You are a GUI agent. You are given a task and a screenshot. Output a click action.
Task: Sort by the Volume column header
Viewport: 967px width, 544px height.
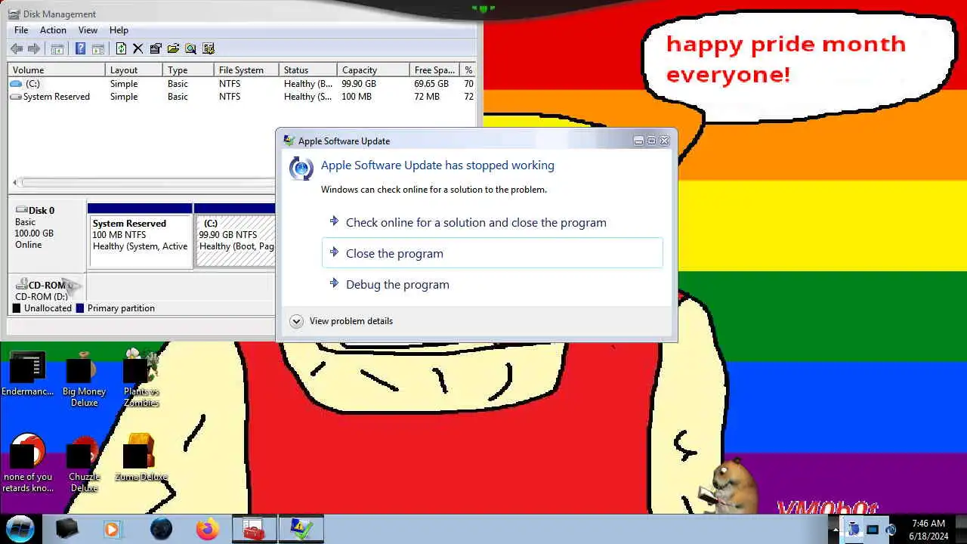pyautogui.click(x=57, y=70)
